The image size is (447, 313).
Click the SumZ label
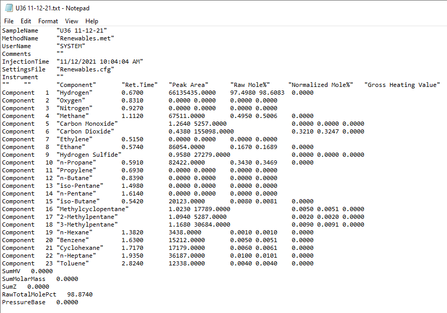coord(9,287)
